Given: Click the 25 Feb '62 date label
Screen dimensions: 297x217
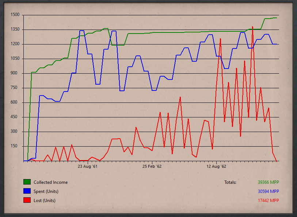Looking at the screenshot, I should point(152,166).
